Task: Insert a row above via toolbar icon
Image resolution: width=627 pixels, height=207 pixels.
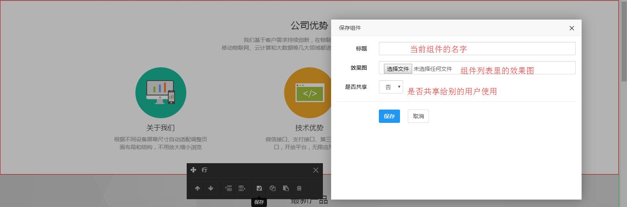Action: [229, 188]
